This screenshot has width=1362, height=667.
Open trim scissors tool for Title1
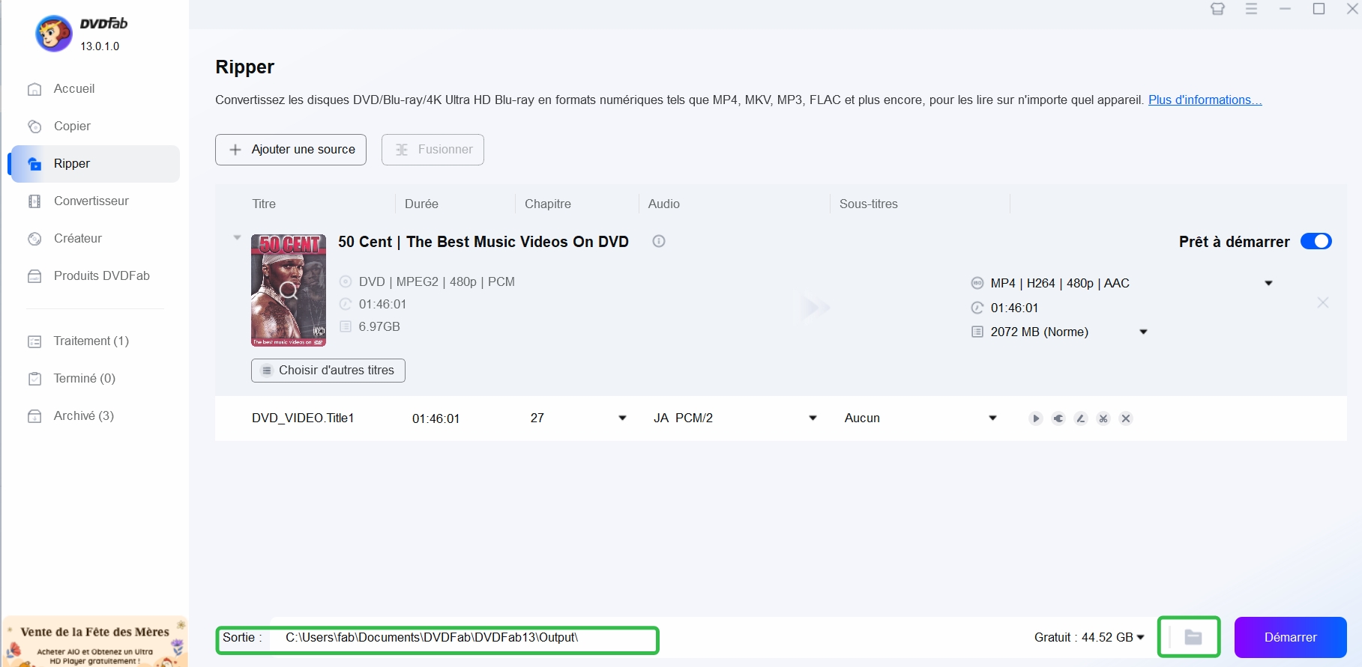(x=1103, y=418)
